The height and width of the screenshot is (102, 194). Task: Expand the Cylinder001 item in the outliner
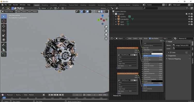[116, 19]
